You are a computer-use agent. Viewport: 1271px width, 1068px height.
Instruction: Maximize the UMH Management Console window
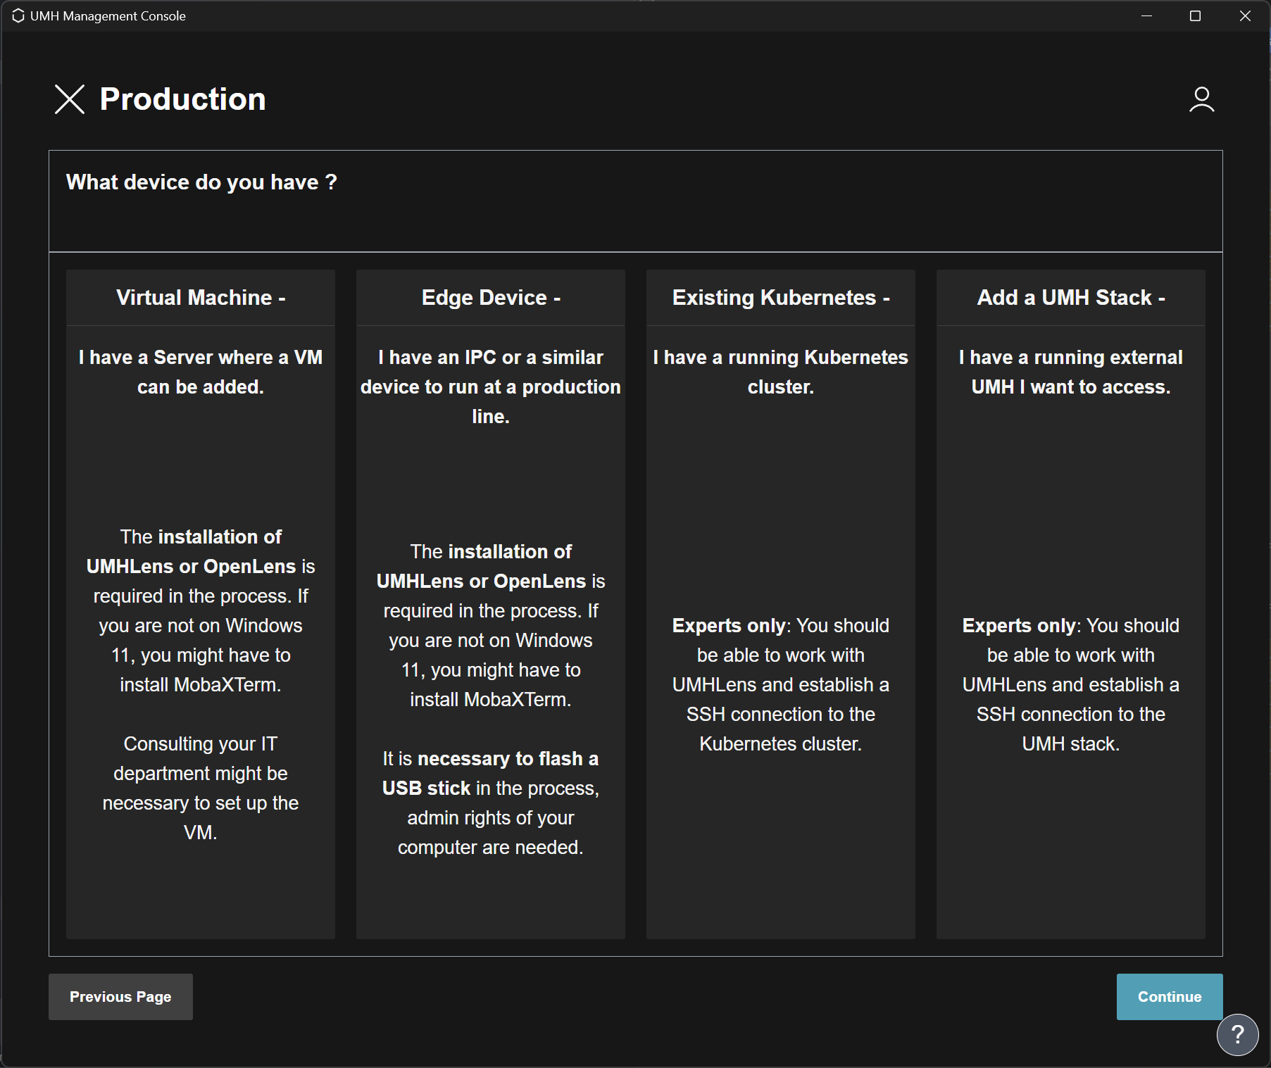point(1195,15)
